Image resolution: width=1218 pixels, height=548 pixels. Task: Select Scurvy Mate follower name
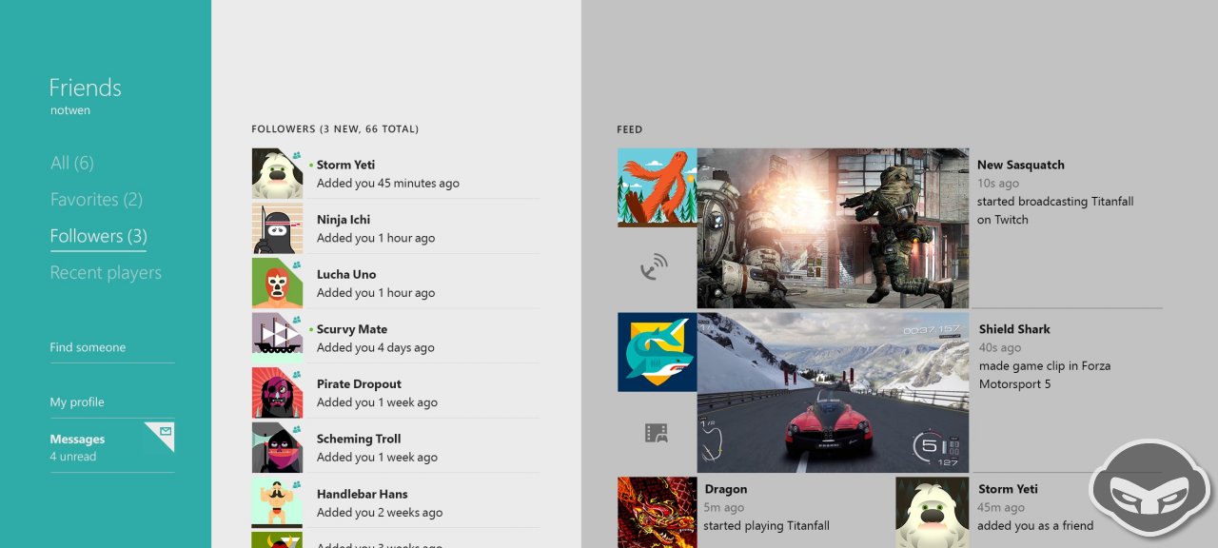coord(352,329)
